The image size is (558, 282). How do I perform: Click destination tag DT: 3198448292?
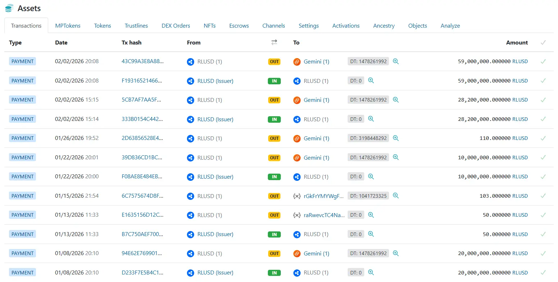368,138
